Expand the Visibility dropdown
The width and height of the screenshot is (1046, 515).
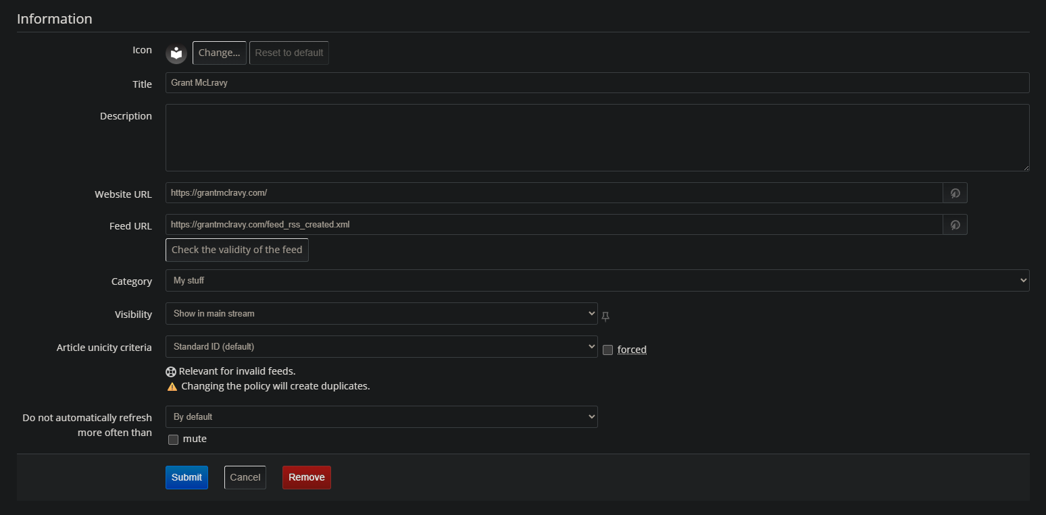coord(381,313)
